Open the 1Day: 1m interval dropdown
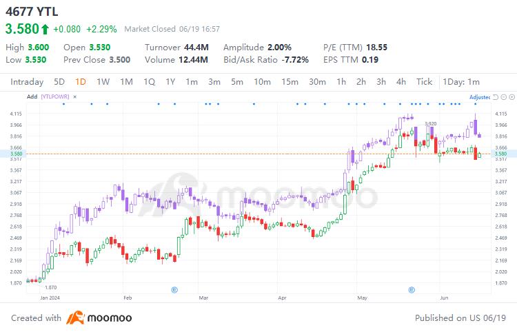 coord(461,82)
